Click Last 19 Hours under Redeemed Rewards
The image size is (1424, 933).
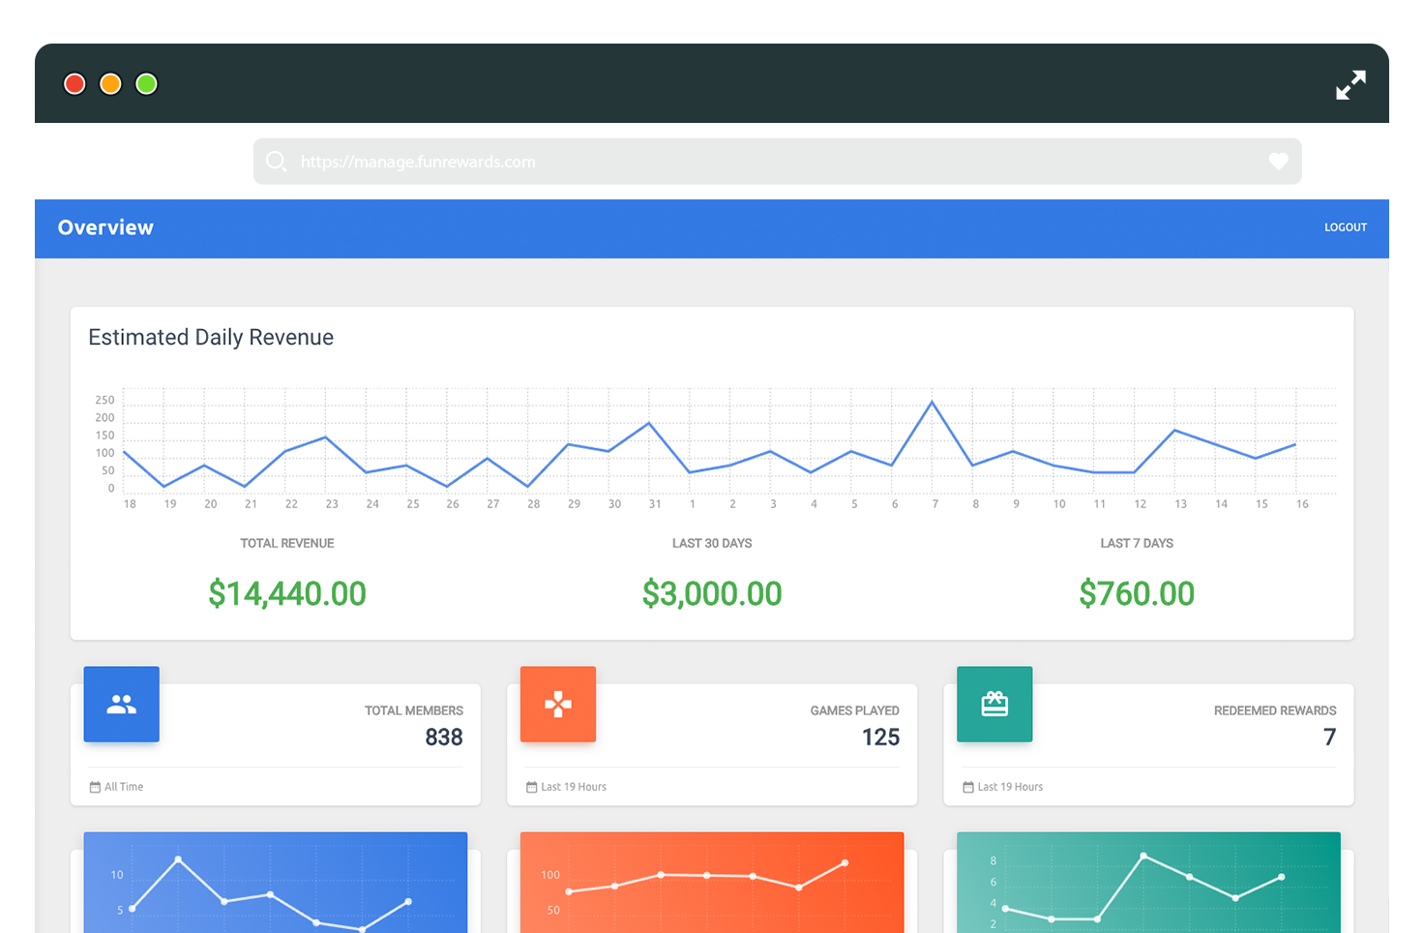click(x=1010, y=787)
